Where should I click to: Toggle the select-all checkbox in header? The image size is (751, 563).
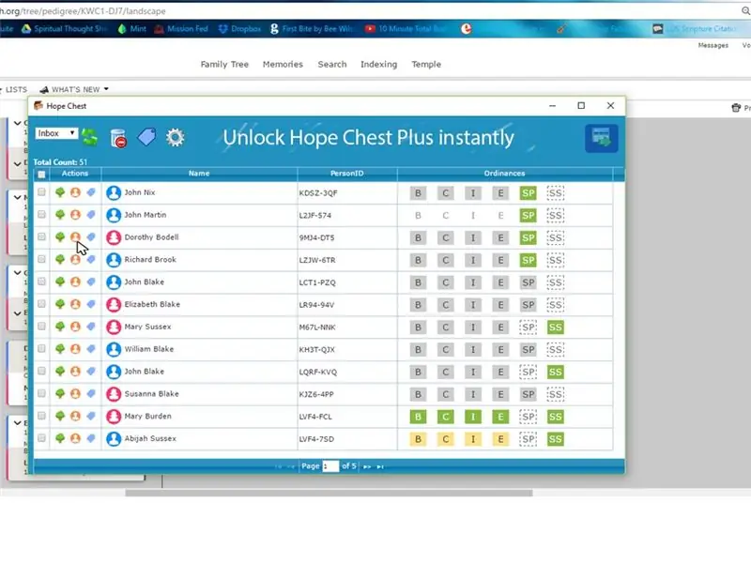(x=41, y=175)
